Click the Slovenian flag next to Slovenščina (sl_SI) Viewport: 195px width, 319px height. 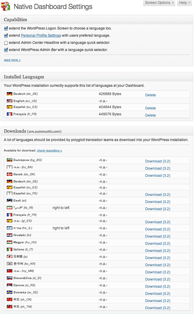click(9, 278)
